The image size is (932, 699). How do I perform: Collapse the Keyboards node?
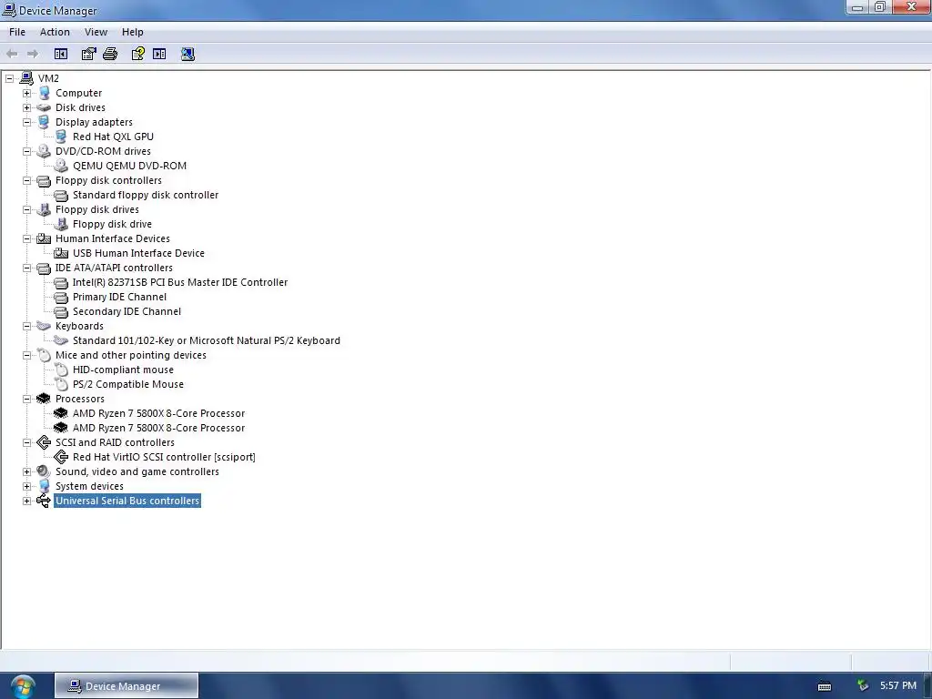coord(26,327)
